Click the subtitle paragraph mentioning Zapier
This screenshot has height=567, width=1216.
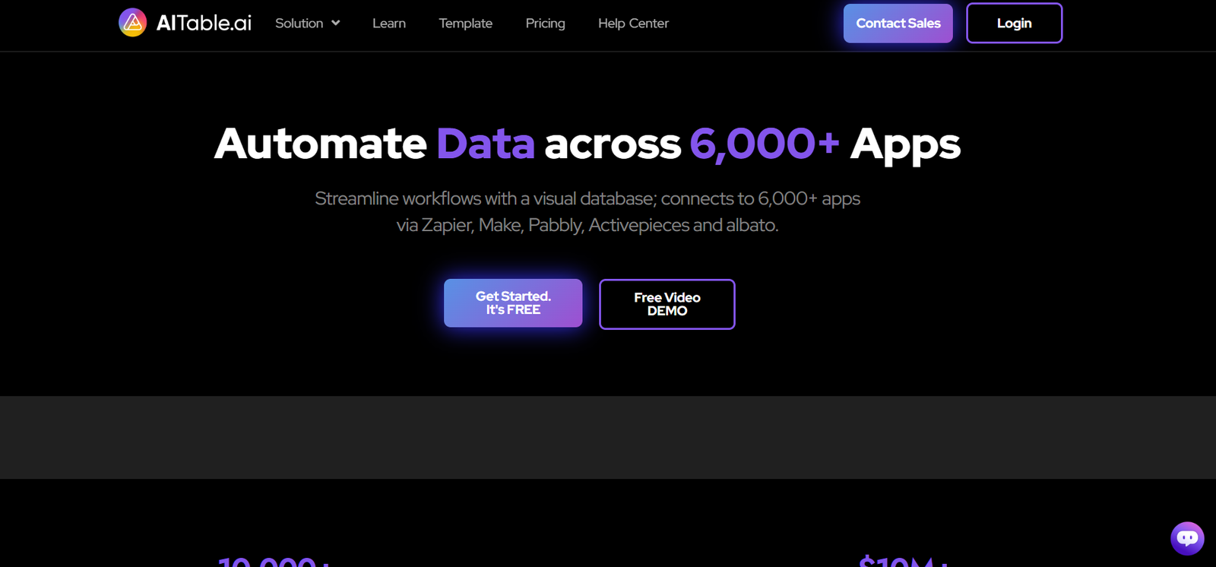coord(587,211)
